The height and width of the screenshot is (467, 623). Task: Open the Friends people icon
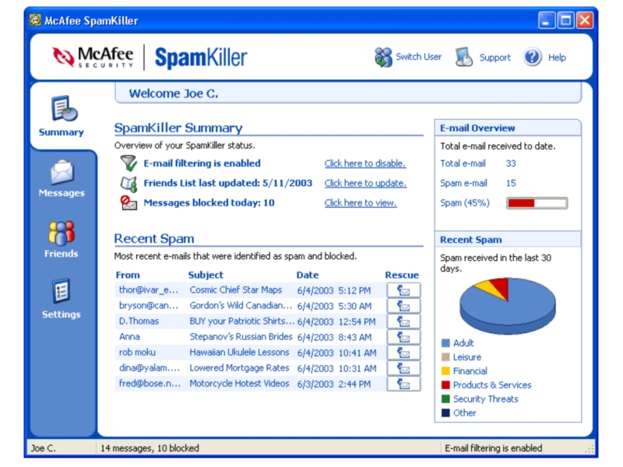point(62,233)
